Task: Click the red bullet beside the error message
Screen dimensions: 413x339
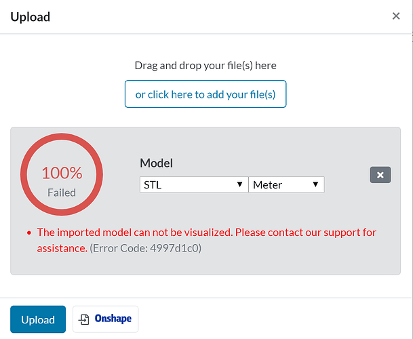Action: [28, 233]
